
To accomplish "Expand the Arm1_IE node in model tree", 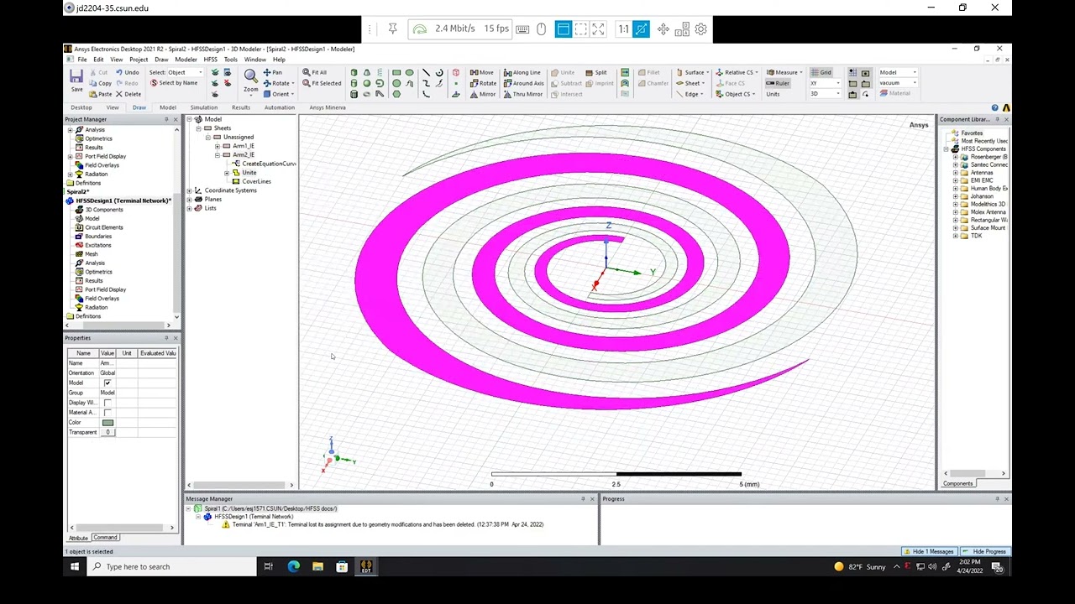I will point(218,146).
